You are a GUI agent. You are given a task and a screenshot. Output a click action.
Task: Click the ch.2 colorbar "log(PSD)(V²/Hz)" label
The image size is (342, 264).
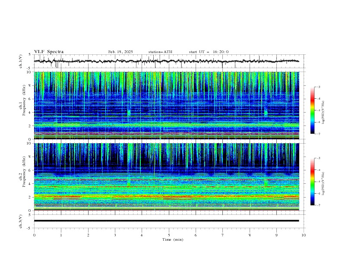coord(323,184)
